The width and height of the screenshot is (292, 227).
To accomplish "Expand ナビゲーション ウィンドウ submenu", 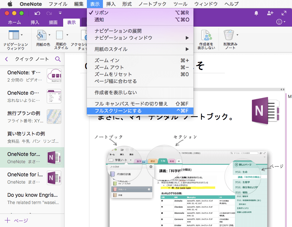I will pos(140,38).
